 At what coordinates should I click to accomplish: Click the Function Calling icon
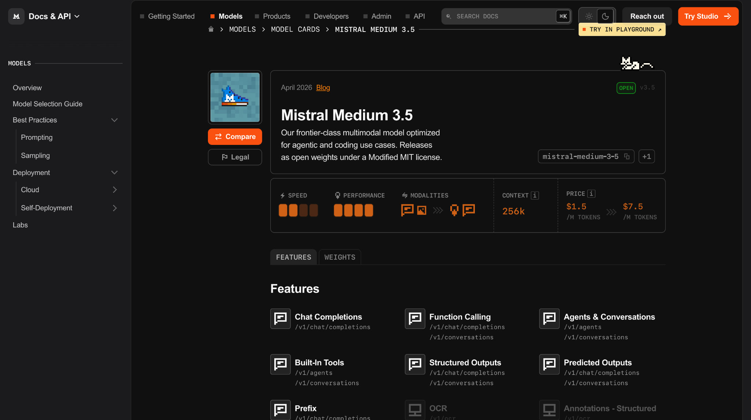pyautogui.click(x=415, y=319)
